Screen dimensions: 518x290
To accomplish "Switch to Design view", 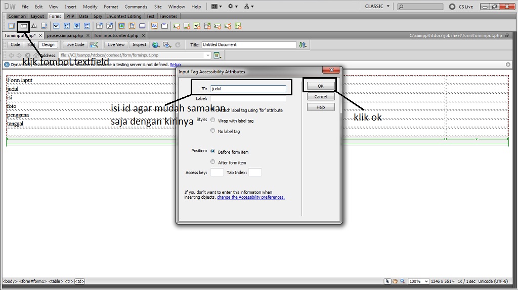I will pyautogui.click(x=48, y=45).
